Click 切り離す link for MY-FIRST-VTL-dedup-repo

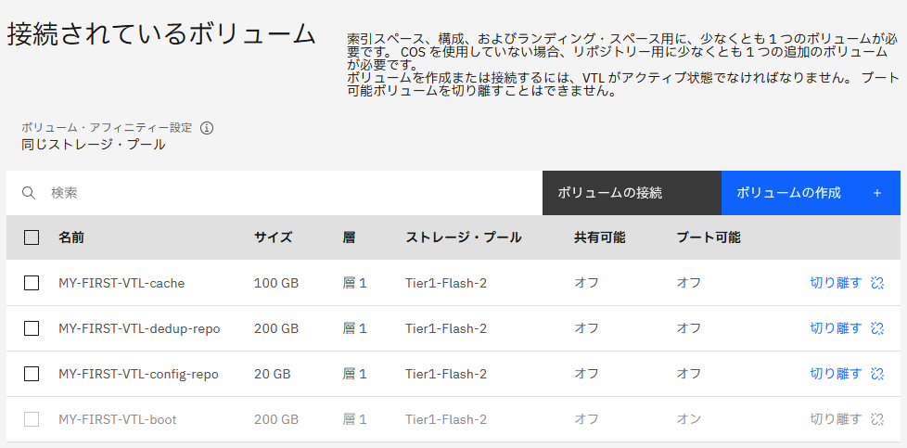click(836, 328)
